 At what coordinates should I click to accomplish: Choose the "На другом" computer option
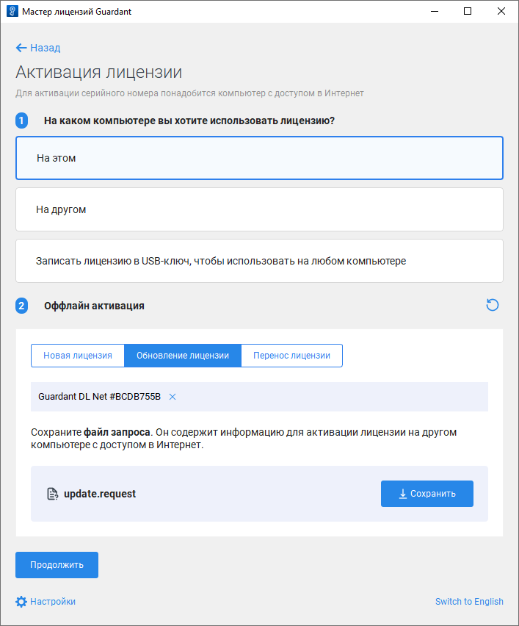click(x=259, y=209)
